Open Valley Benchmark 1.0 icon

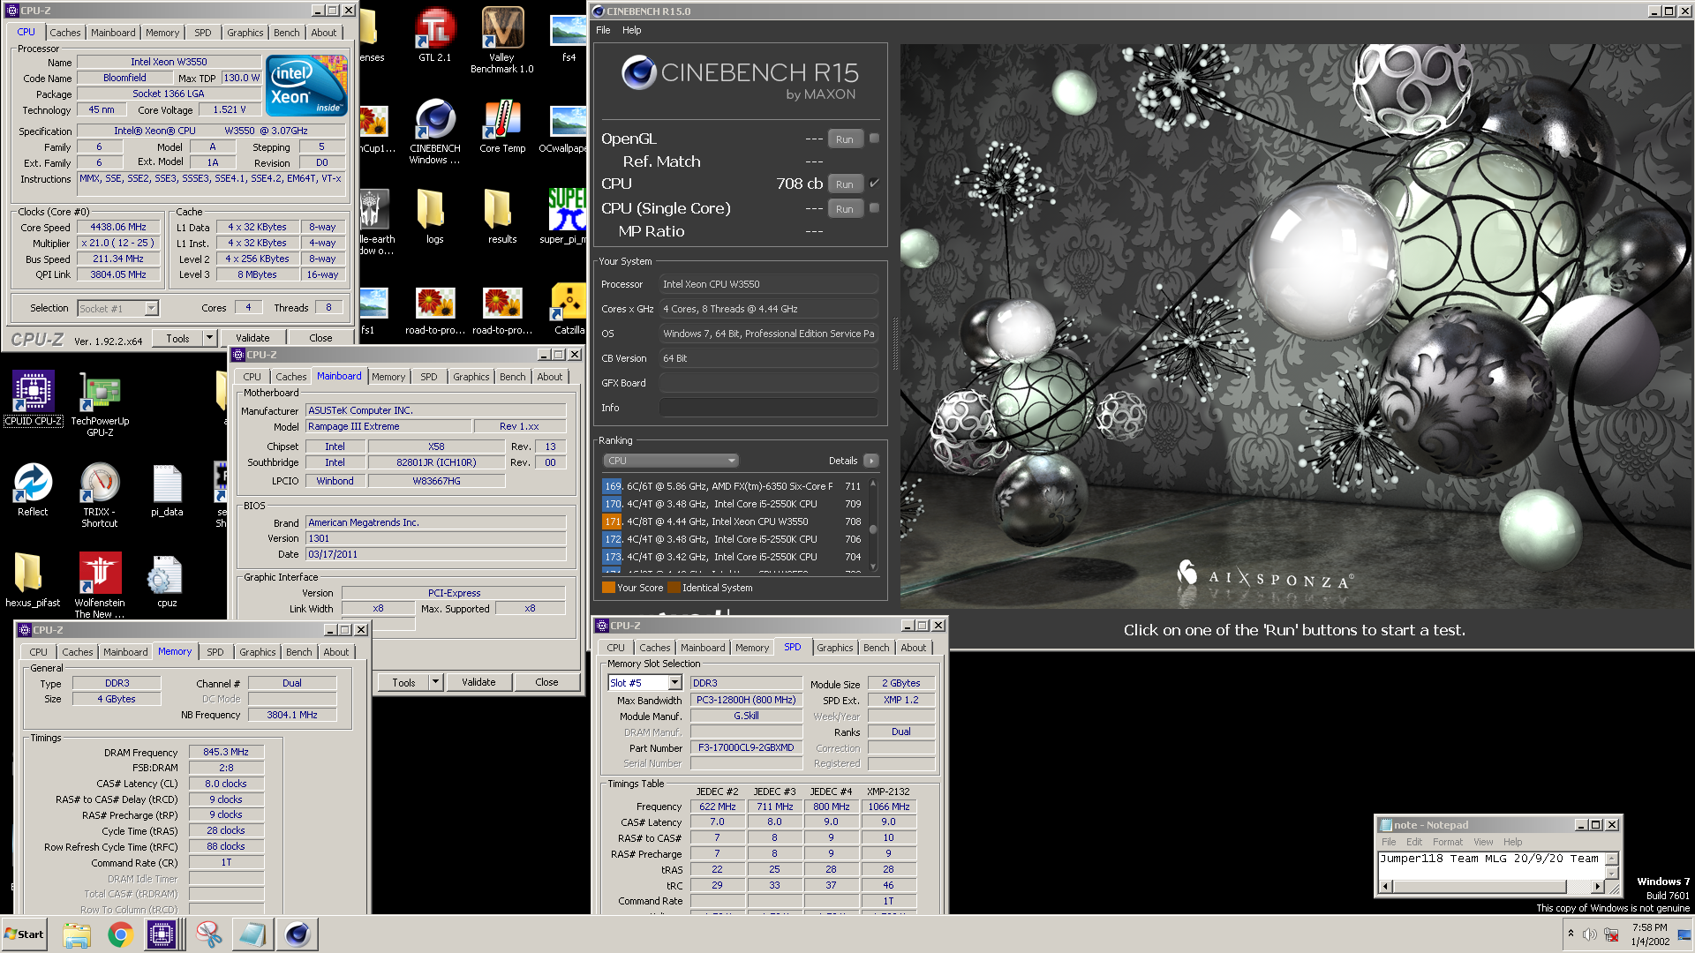tap(501, 40)
